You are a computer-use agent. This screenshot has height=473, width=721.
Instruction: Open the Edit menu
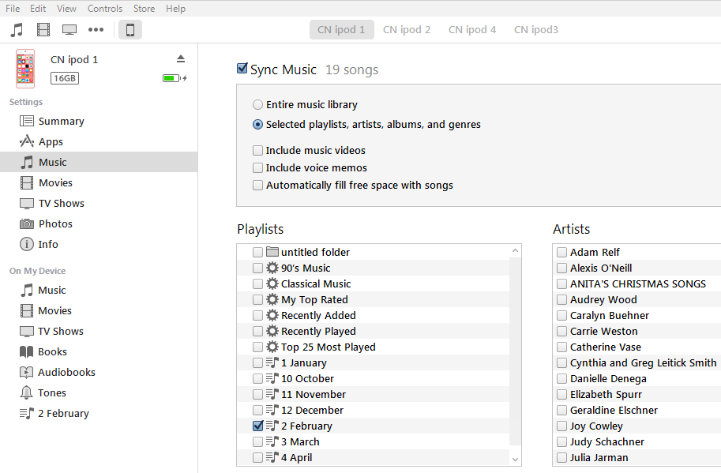tap(38, 8)
